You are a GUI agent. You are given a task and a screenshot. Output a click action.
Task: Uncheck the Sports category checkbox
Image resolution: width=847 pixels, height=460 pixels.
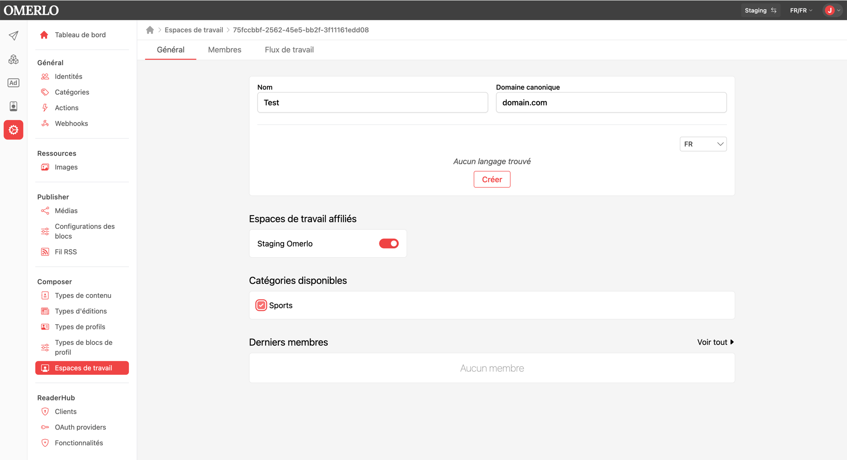click(x=261, y=305)
